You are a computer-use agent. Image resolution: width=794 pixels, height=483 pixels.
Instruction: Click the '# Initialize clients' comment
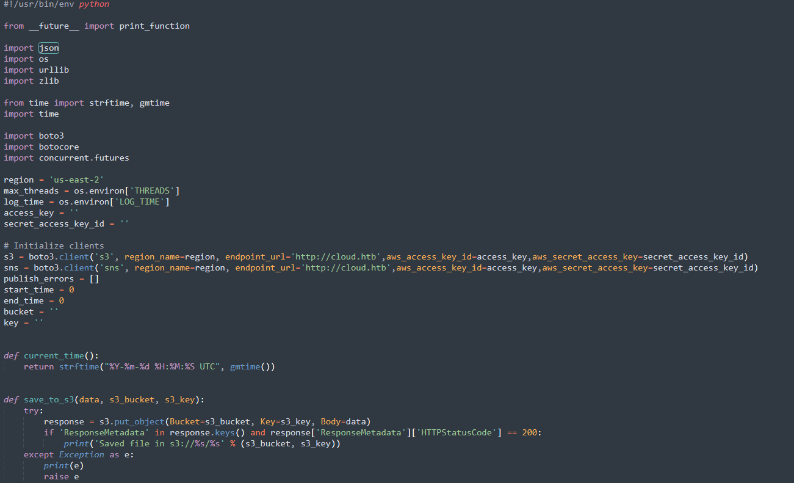coord(54,246)
